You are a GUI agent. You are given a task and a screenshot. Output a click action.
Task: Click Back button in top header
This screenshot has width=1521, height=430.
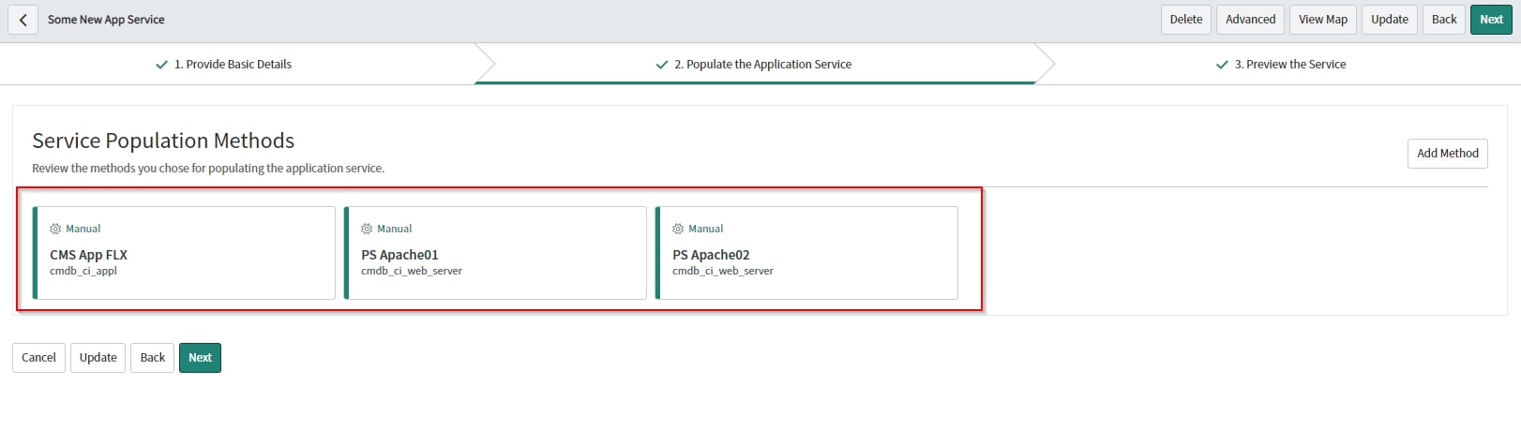[1444, 20]
